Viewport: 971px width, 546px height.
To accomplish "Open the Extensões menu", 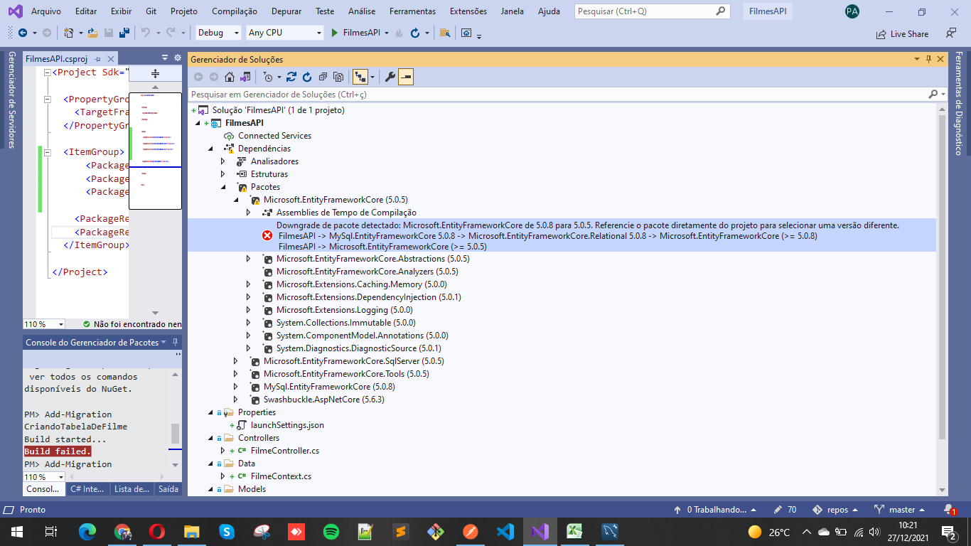I will (x=468, y=11).
